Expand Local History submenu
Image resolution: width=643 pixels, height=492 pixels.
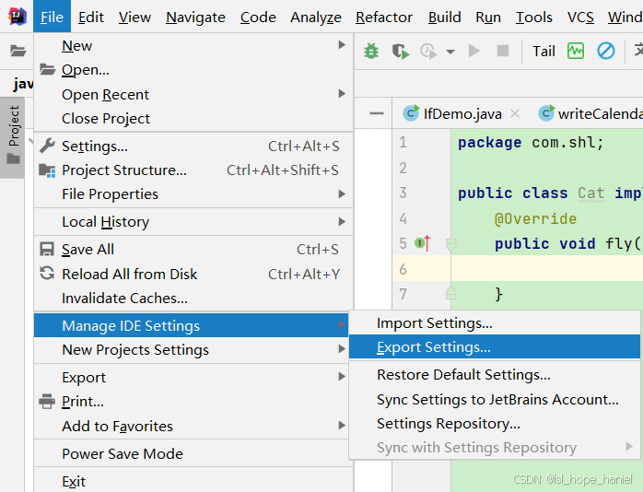coord(193,221)
